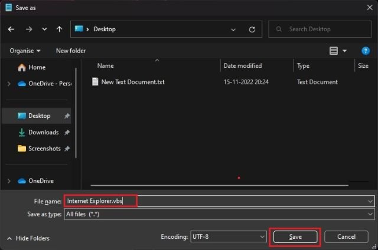
Task: Select the lower OneDrive sidebar entry
Action: click(35, 181)
